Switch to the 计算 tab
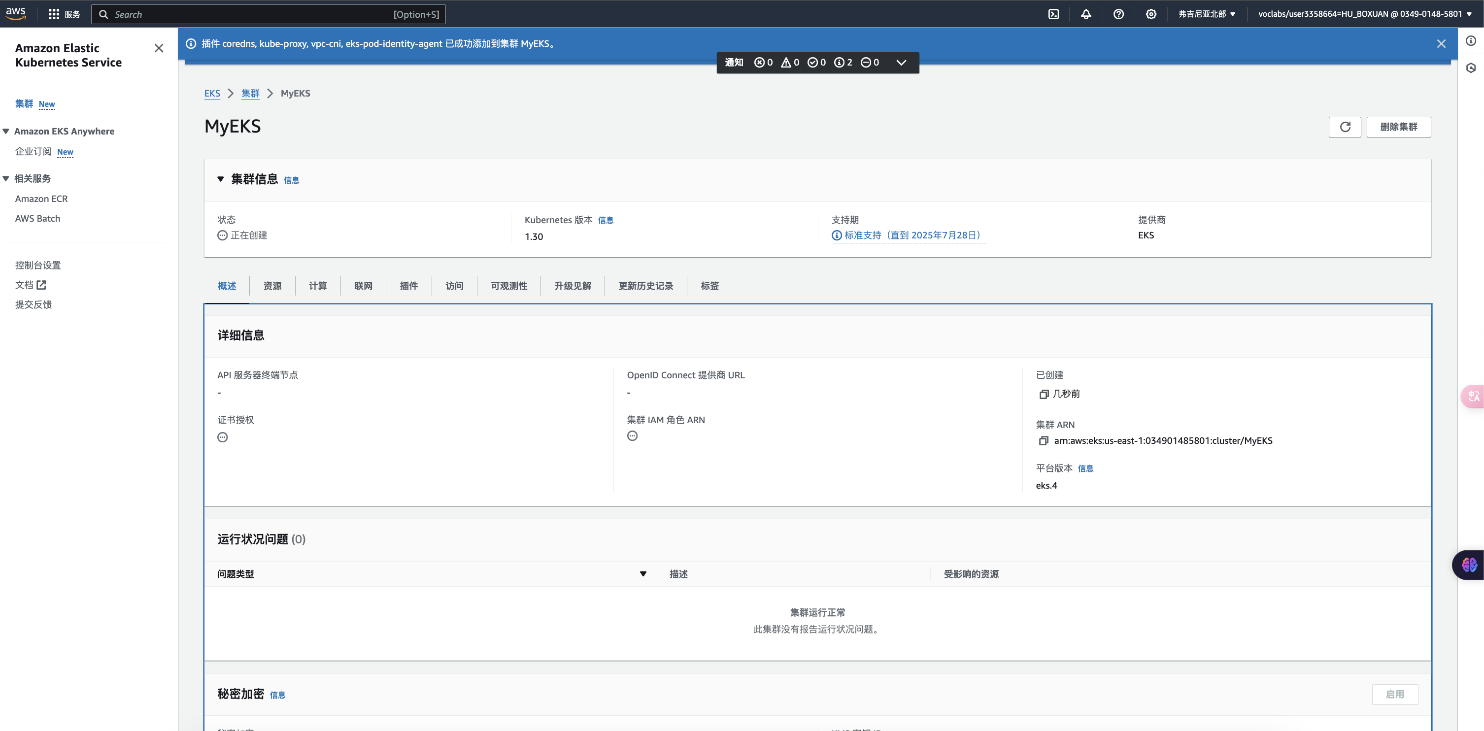Image resolution: width=1484 pixels, height=731 pixels. click(317, 286)
